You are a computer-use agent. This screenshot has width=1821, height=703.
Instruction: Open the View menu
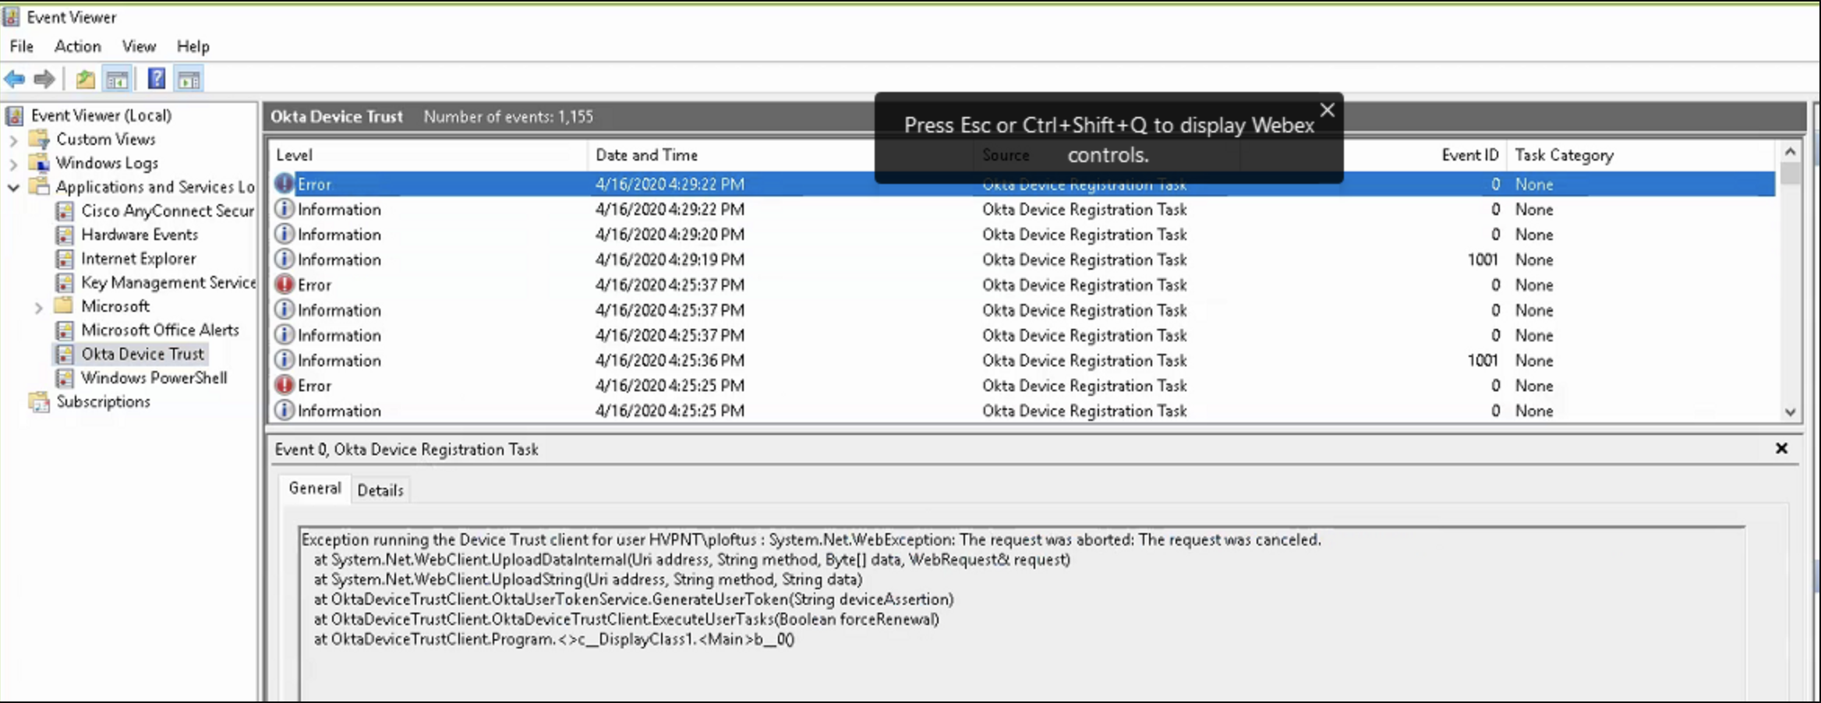tap(139, 46)
